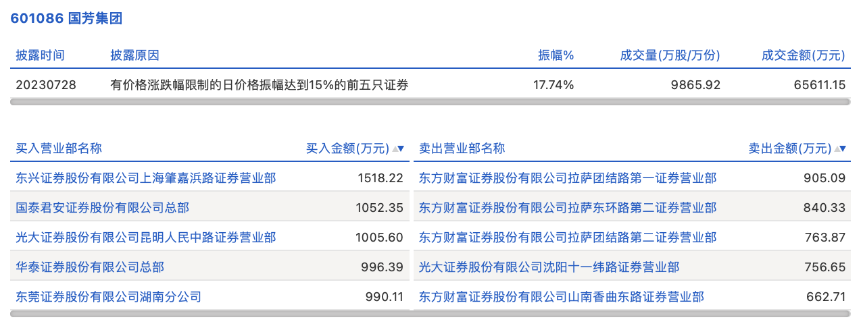Click 华泰证券股份有限公司总部 link

click(90, 267)
